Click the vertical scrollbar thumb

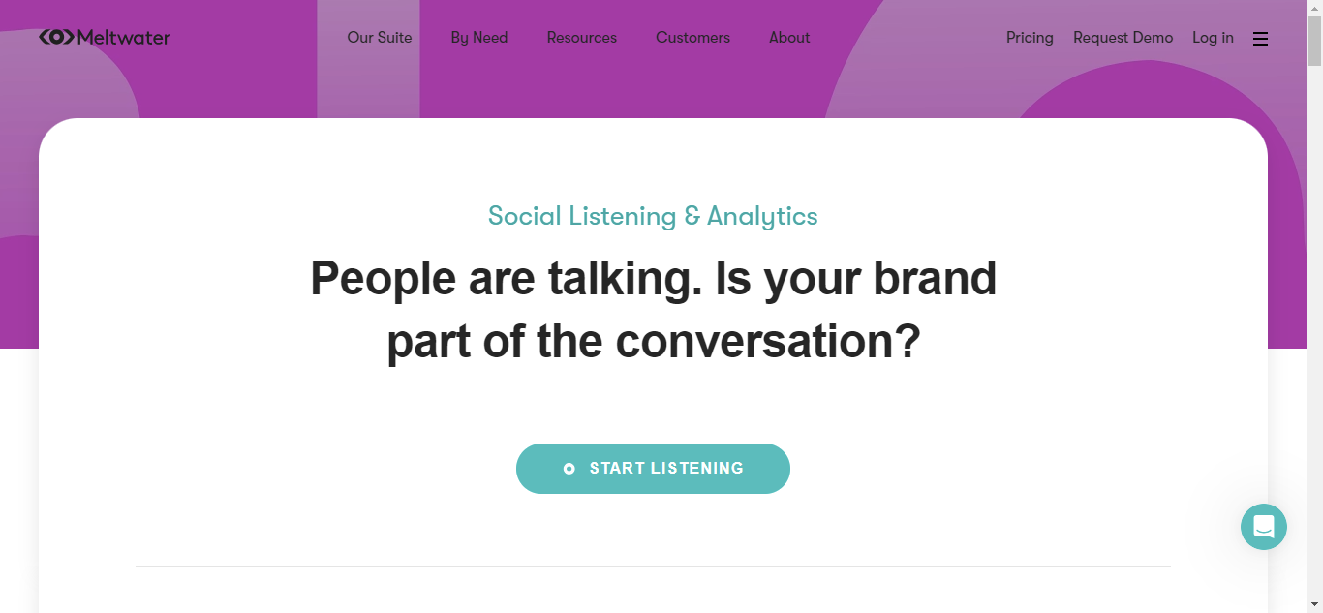pyautogui.click(x=1314, y=39)
